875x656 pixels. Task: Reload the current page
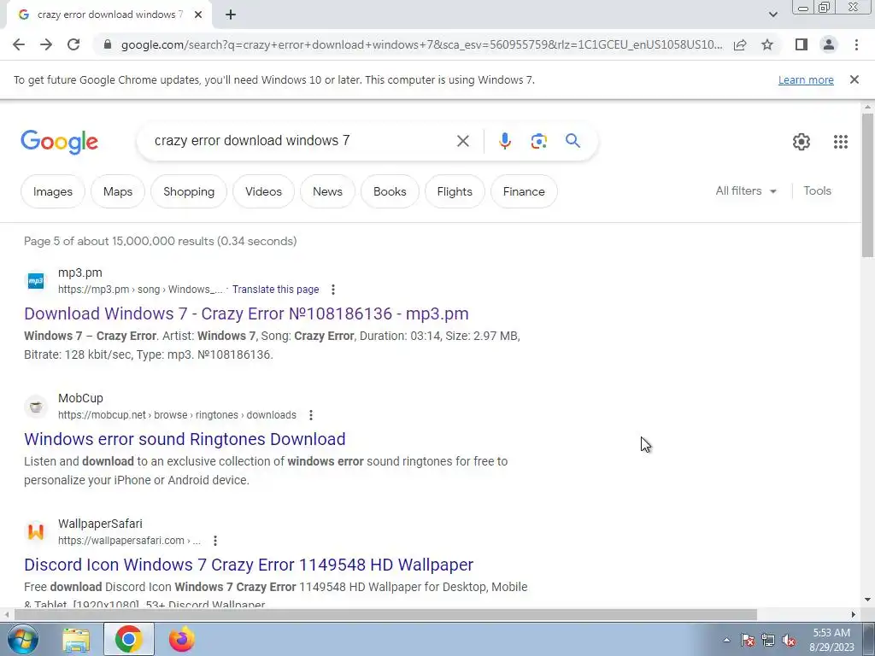coord(73,44)
